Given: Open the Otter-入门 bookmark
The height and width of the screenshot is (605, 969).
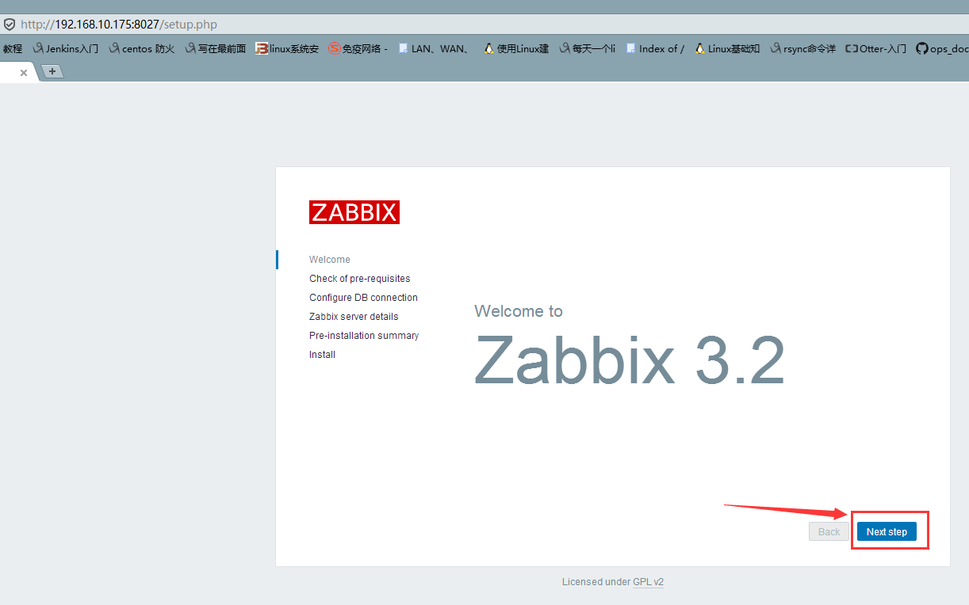Looking at the screenshot, I should (x=875, y=48).
